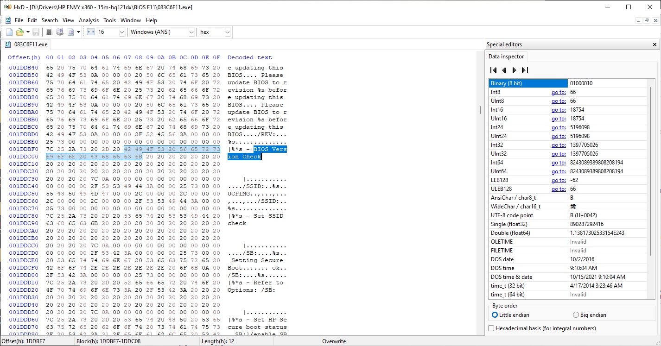The height and width of the screenshot is (346, 661).
Task: Close the Special editors panel
Action: (x=655, y=44)
